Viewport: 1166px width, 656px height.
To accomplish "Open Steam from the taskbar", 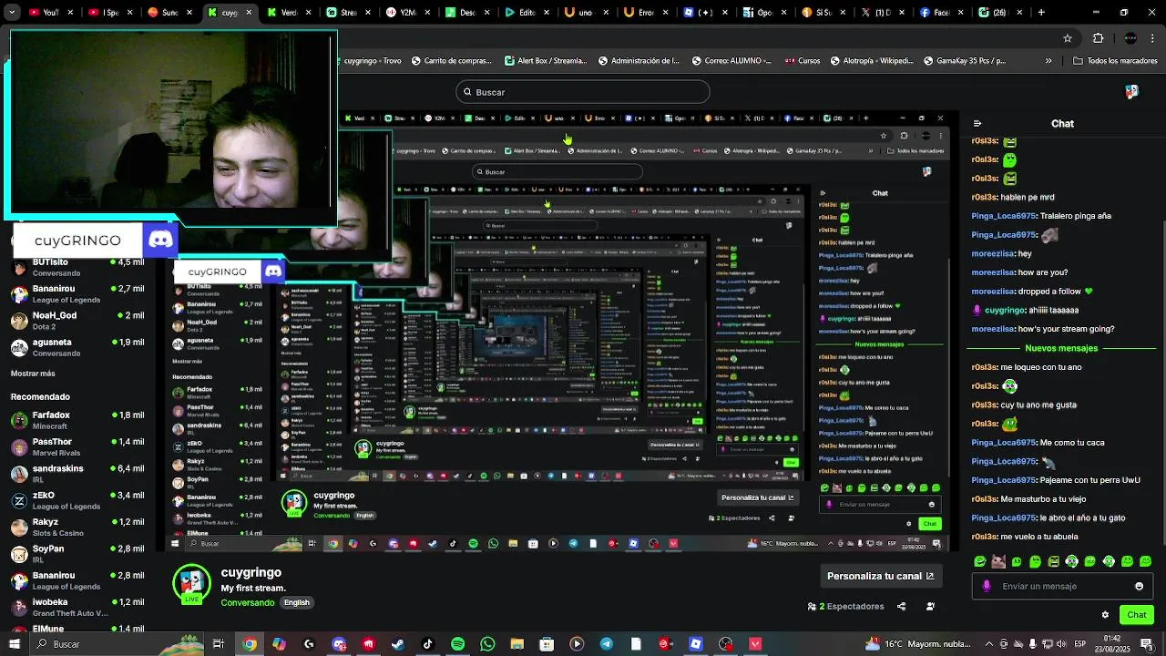I will pyautogui.click(x=398, y=644).
